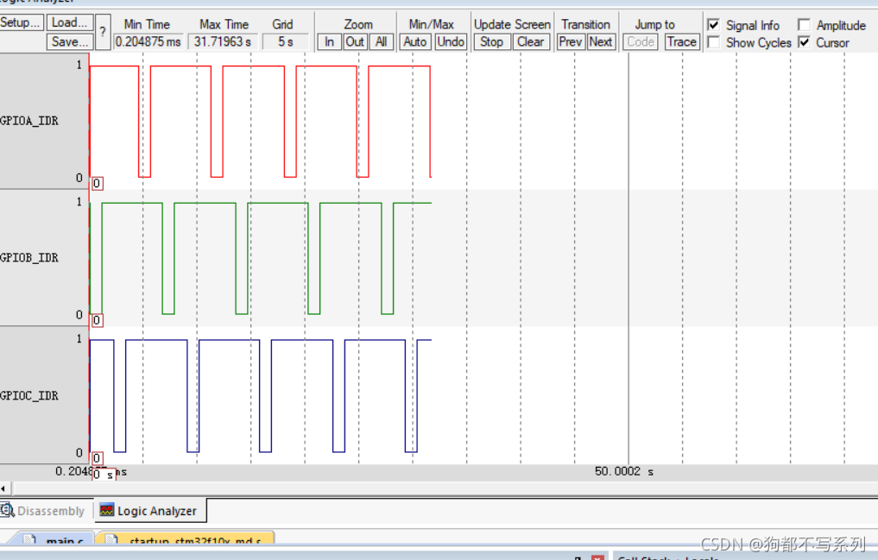This screenshot has height=560, width=878.
Task: Click the startup_stm32f10x_md.s tab document icon
Action: (111, 540)
